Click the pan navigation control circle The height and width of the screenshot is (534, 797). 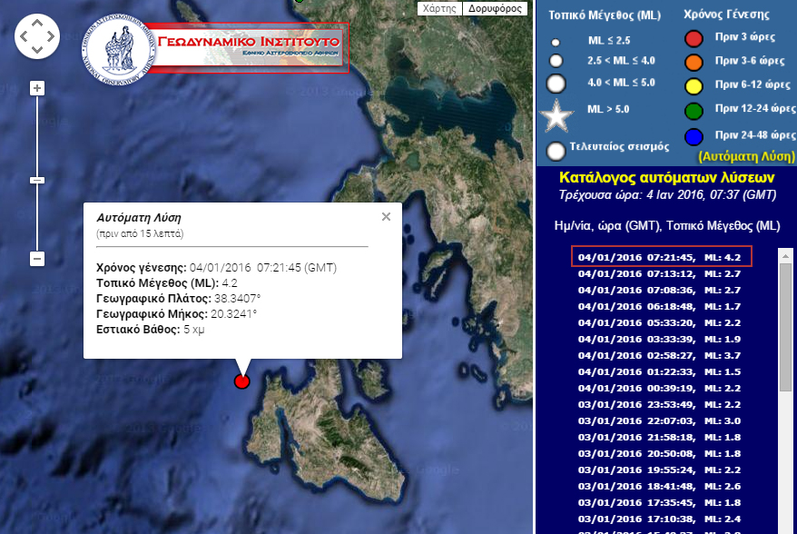[x=37, y=37]
